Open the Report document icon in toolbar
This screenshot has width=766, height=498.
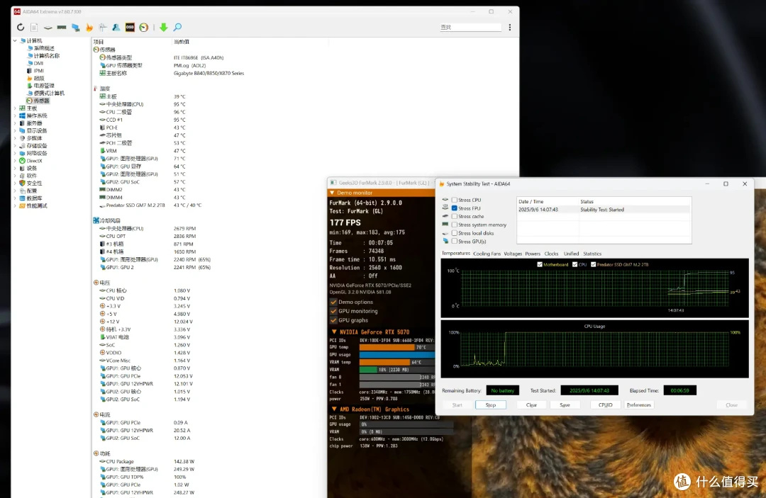click(x=34, y=28)
